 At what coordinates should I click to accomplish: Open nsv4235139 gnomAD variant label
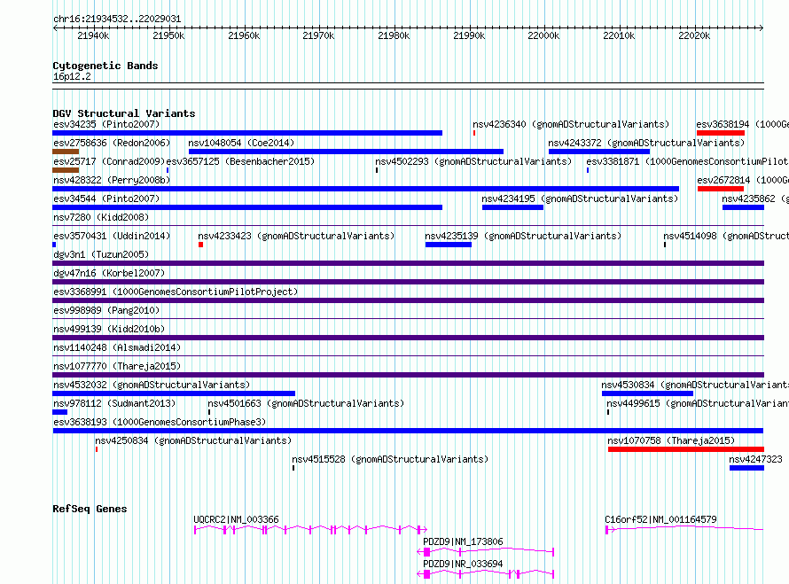(523, 236)
